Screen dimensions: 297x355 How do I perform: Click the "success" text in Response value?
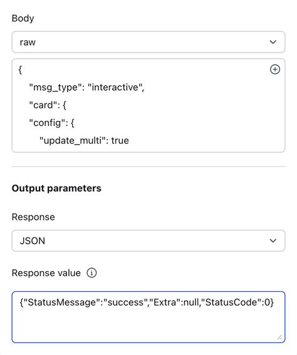point(125,302)
